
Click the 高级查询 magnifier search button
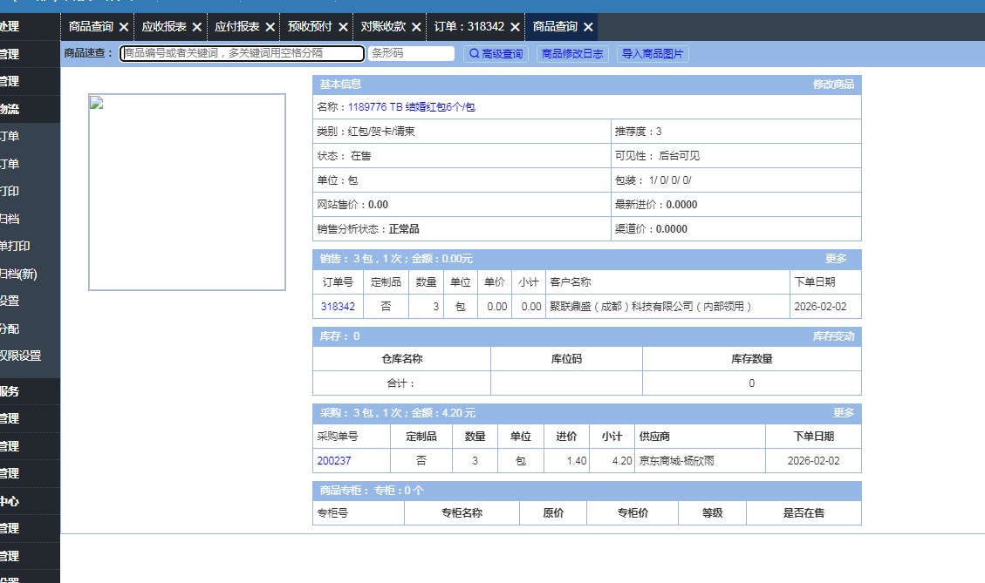point(496,54)
